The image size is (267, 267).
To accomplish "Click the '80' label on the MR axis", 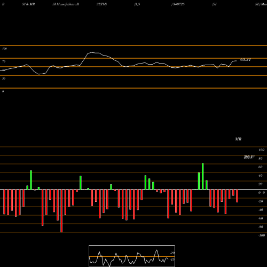I will click(261, 159).
